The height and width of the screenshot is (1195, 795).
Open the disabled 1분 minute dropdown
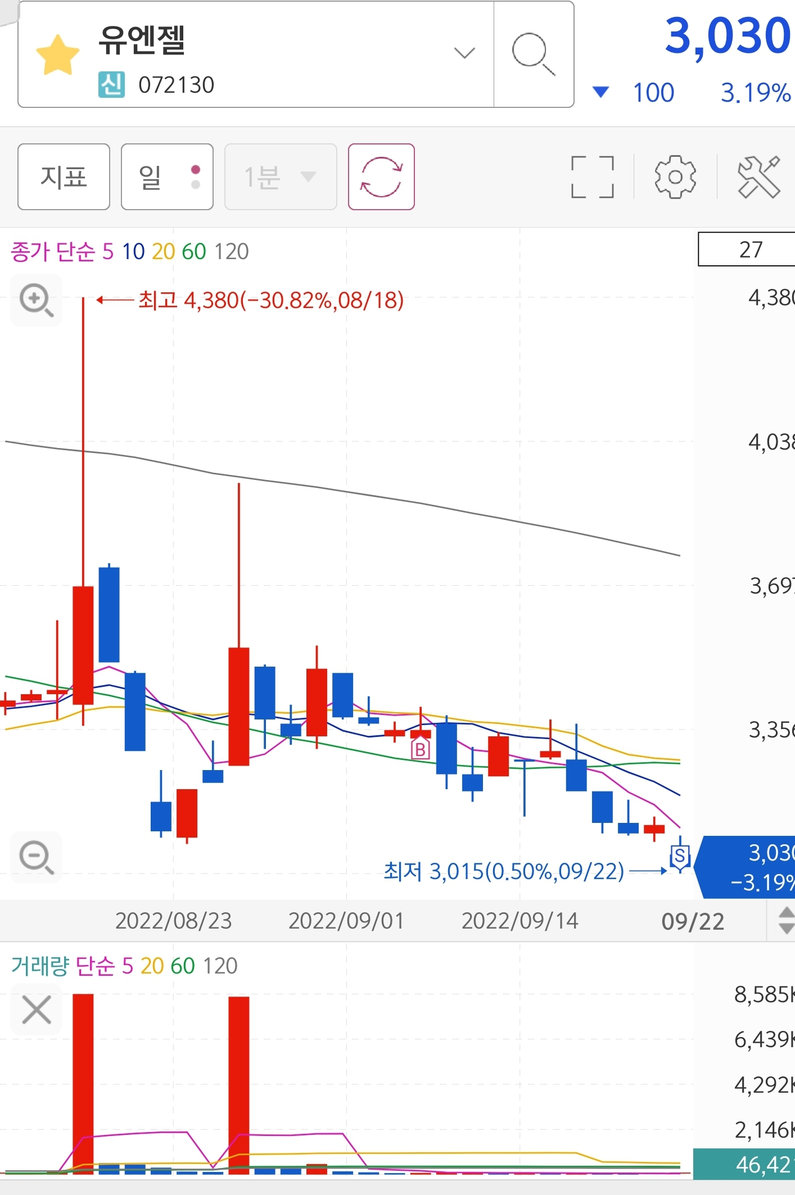281,176
